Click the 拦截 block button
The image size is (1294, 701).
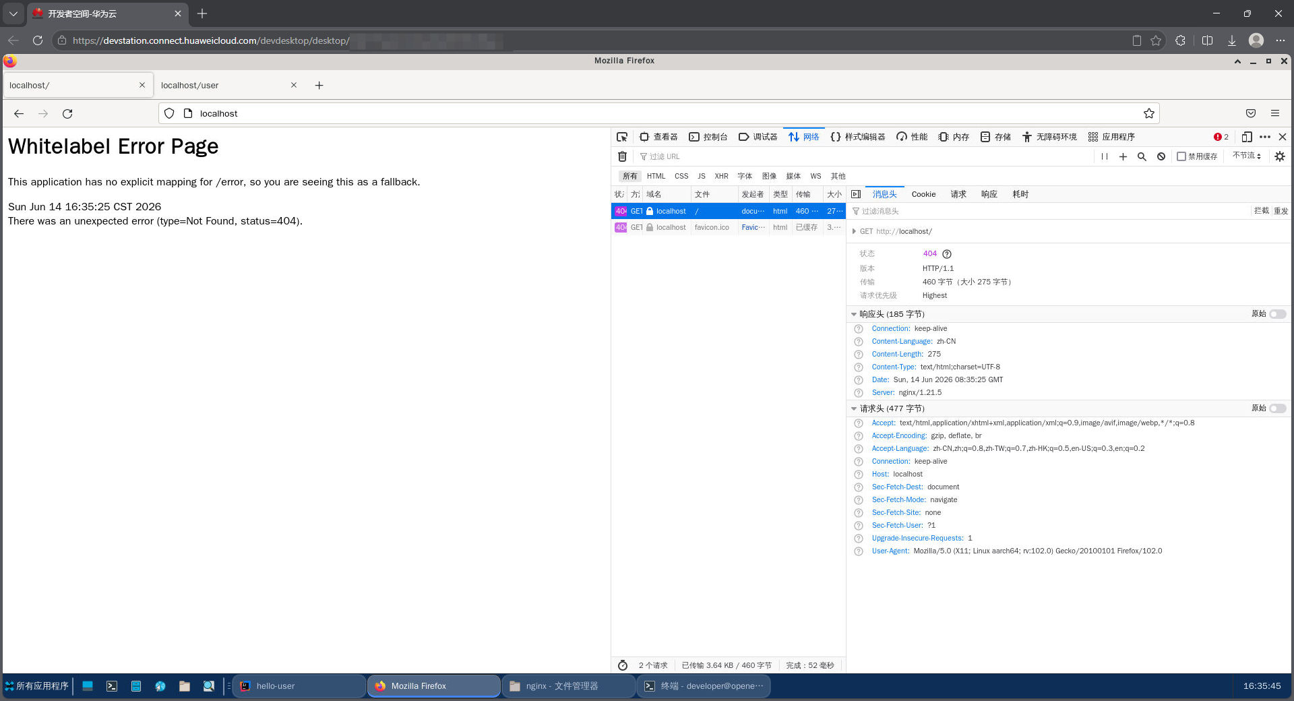tap(1261, 211)
